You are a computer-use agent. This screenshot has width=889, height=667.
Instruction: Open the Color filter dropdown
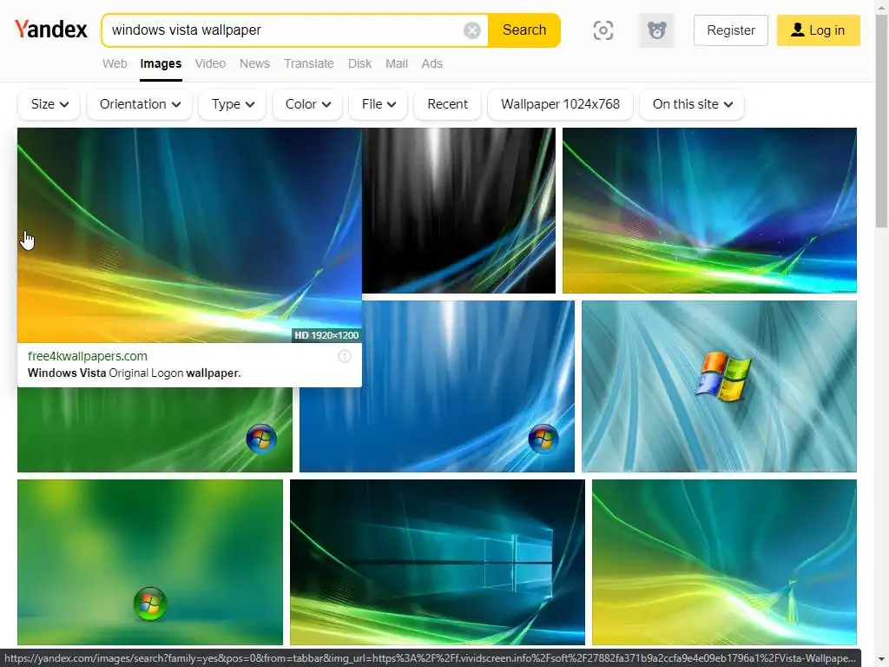pyautogui.click(x=307, y=104)
